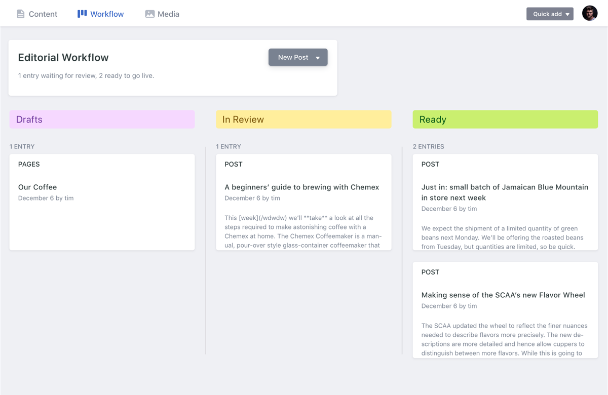
Task: Switch to the Media tab
Action: click(162, 14)
